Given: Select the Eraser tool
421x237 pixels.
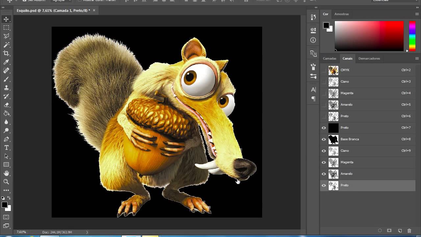Looking at the screenshot, I should point(6,105).
